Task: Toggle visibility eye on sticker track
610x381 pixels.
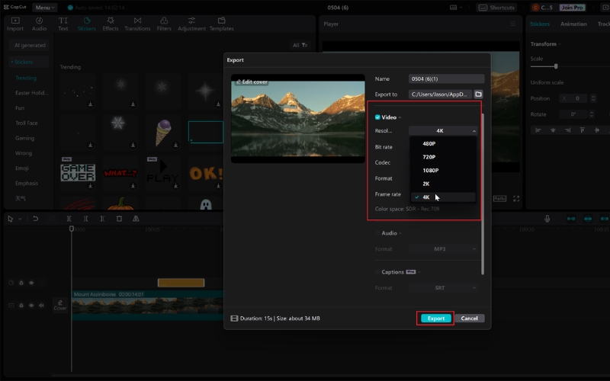Action: [31, 283]
